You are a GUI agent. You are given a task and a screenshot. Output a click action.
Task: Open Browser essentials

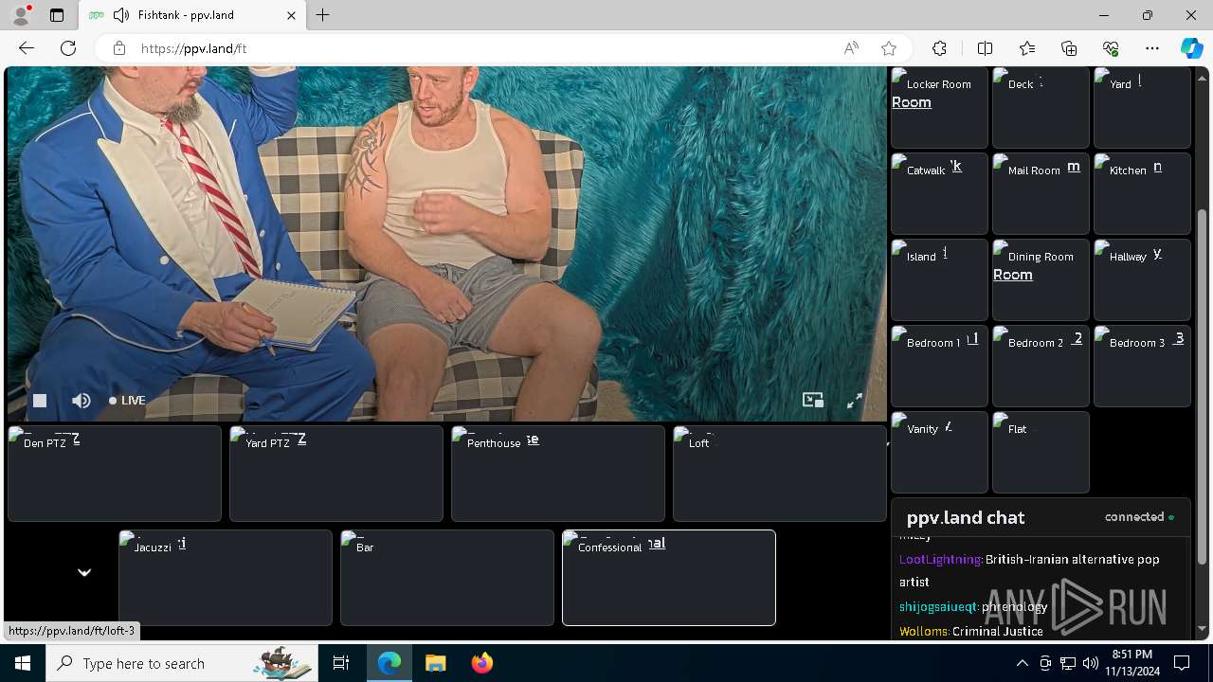1111,48
